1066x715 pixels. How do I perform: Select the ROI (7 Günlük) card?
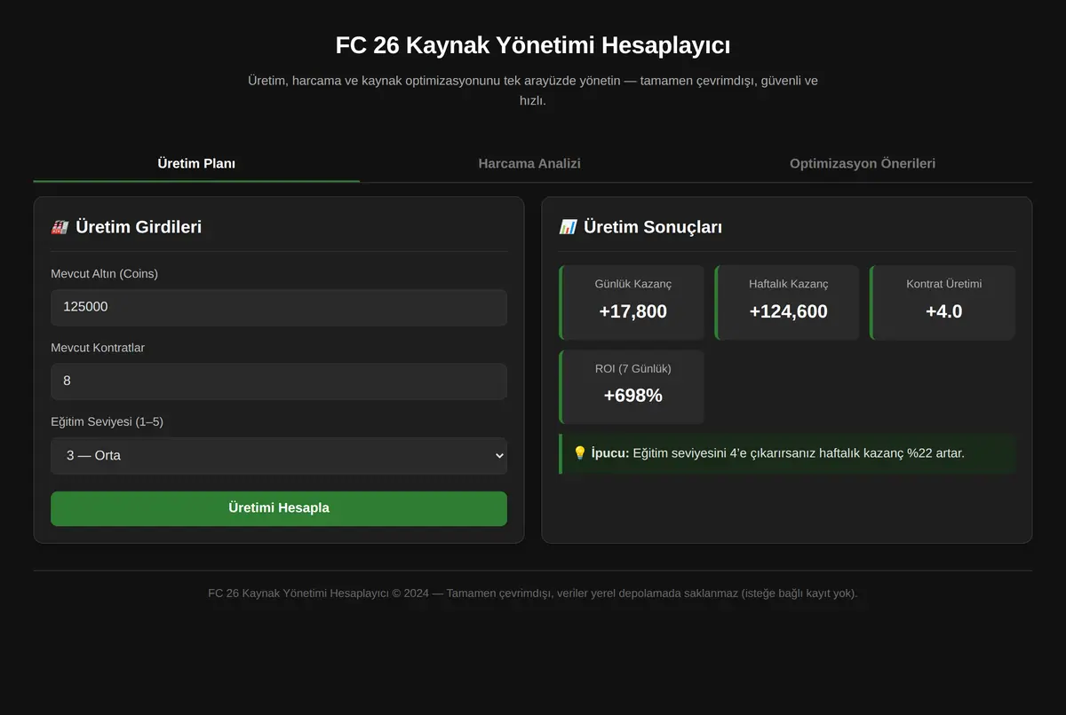pos(632,387)
